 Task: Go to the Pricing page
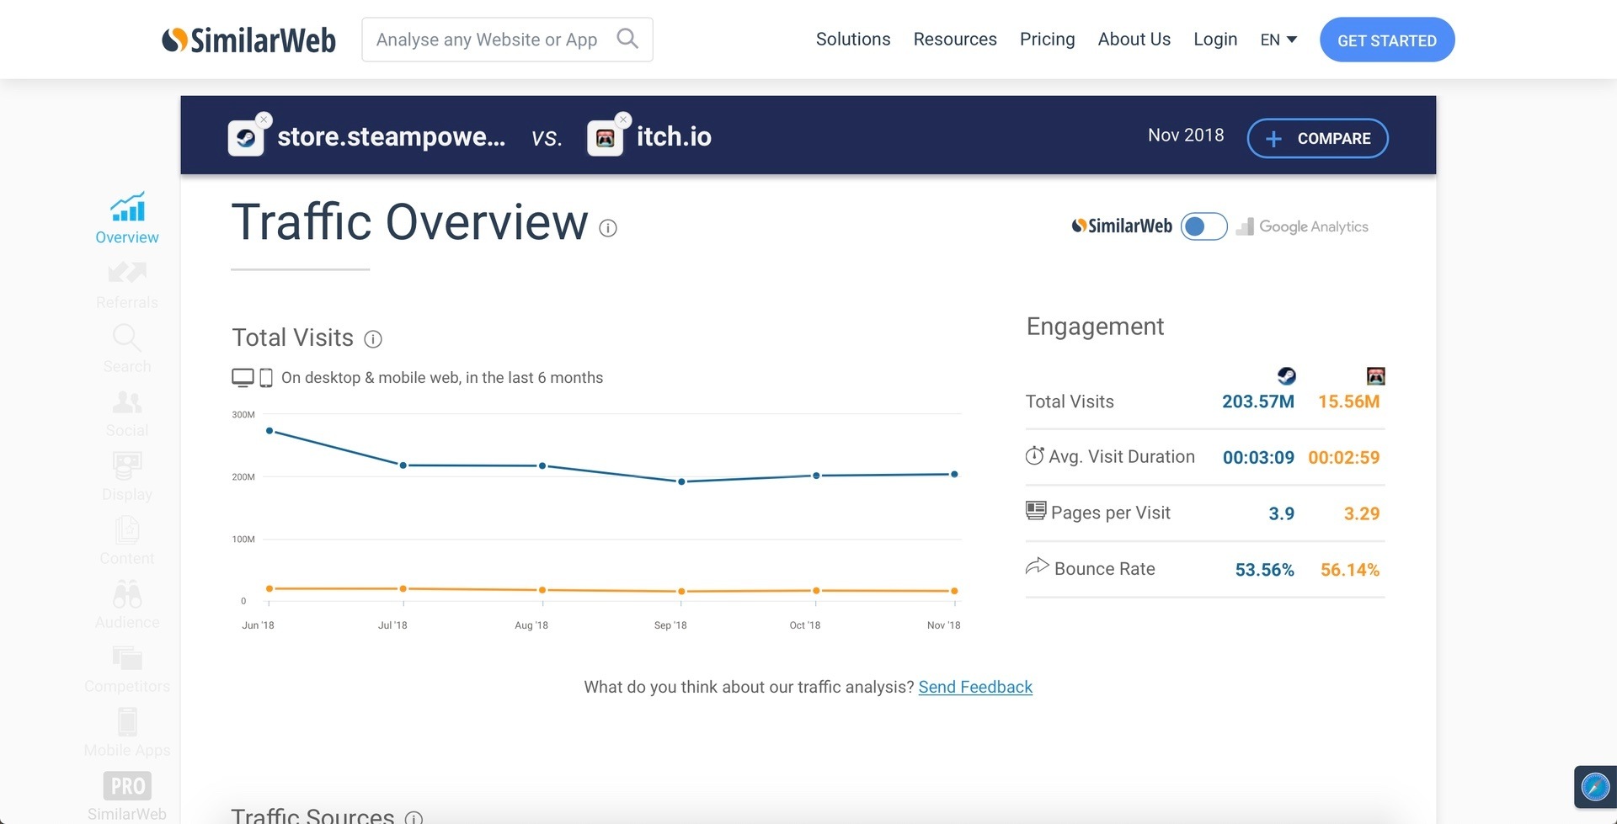(x=1048, y=40)
